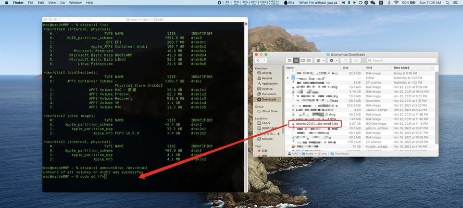Select the gzip compressed archive row
Viewport: 463px width, 208px height.
[360, 128]
